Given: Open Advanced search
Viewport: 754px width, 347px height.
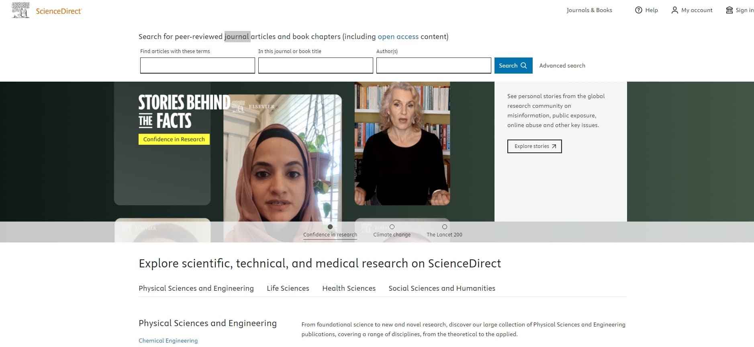Looking at the screenshot, I should tap(562, 66).
